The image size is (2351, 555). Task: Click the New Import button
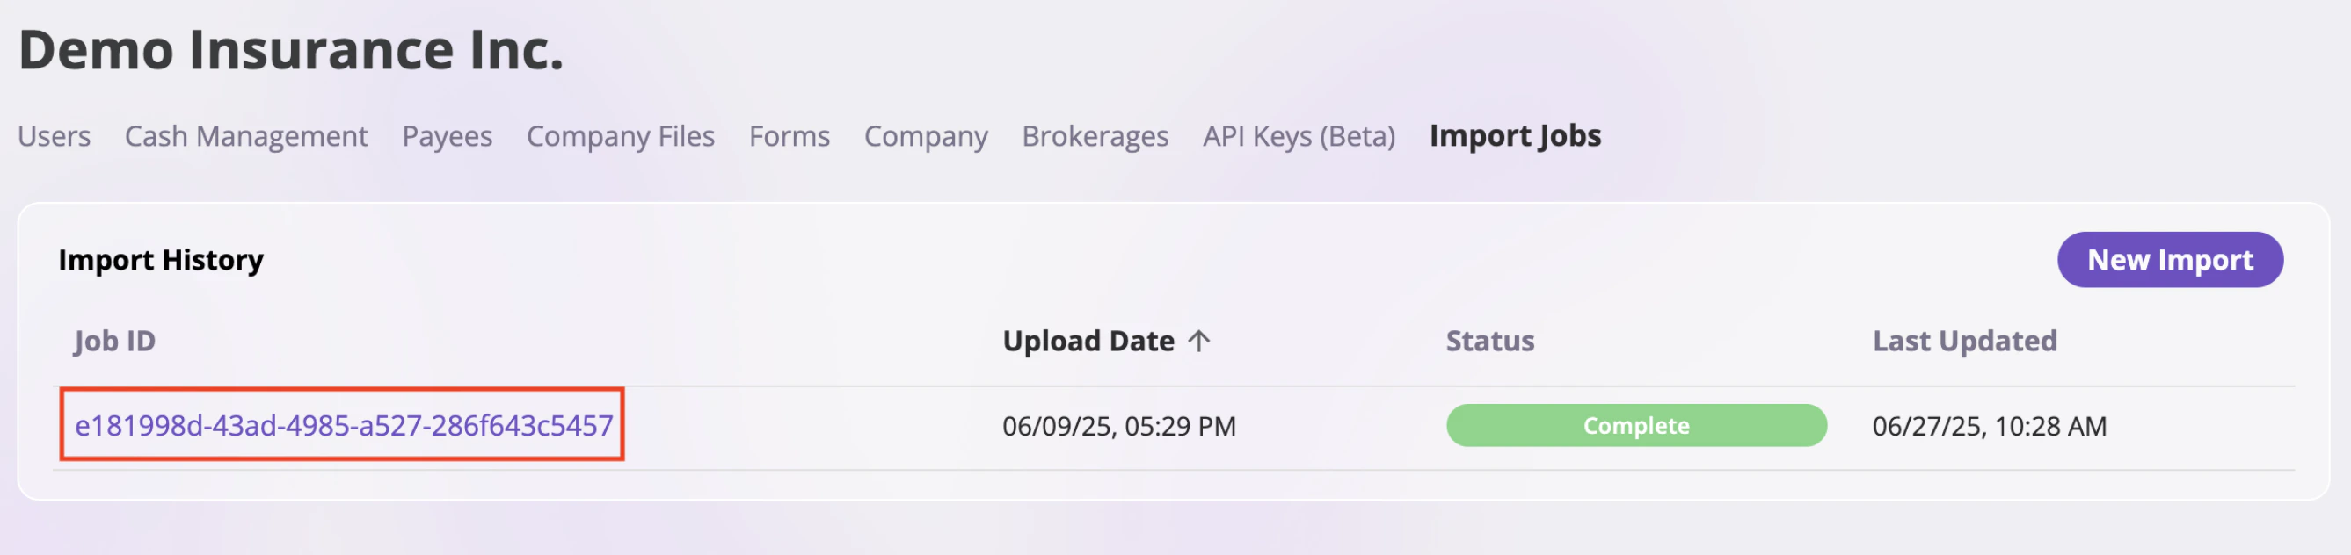tap(2169, 260)
